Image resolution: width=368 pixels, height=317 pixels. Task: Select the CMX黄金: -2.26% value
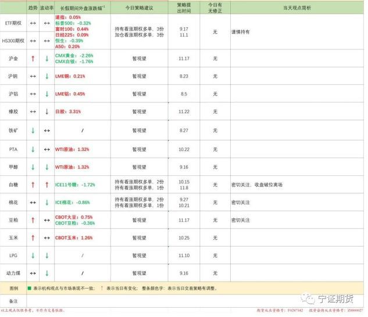click(74, 56)
